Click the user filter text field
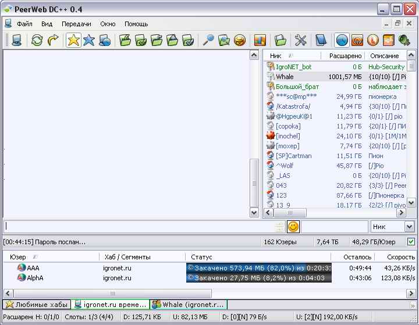Image resolution: width=419 pixels, height=325 pixels. click(335, 227)
